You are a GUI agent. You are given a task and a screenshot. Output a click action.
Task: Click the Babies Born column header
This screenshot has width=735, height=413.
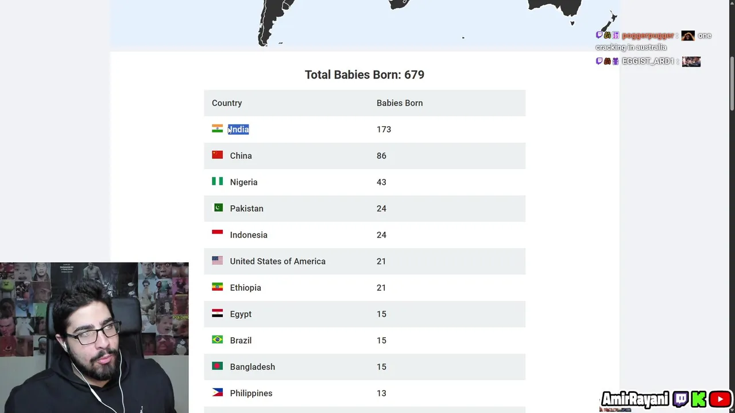coord(400,103)
